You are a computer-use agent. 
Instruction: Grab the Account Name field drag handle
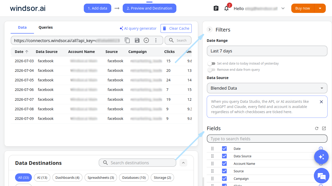click(x=212, y=164)
